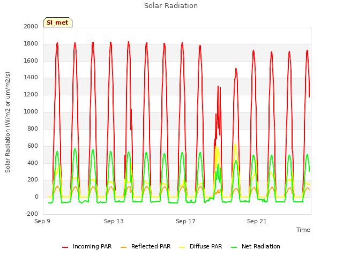The width and height of the screenshot is (343, 257).
Task: Click the Solar Radiation chart title
Action: (x=171, y=6)
